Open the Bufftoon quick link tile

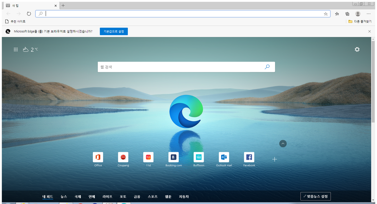(x=199, y=160)
